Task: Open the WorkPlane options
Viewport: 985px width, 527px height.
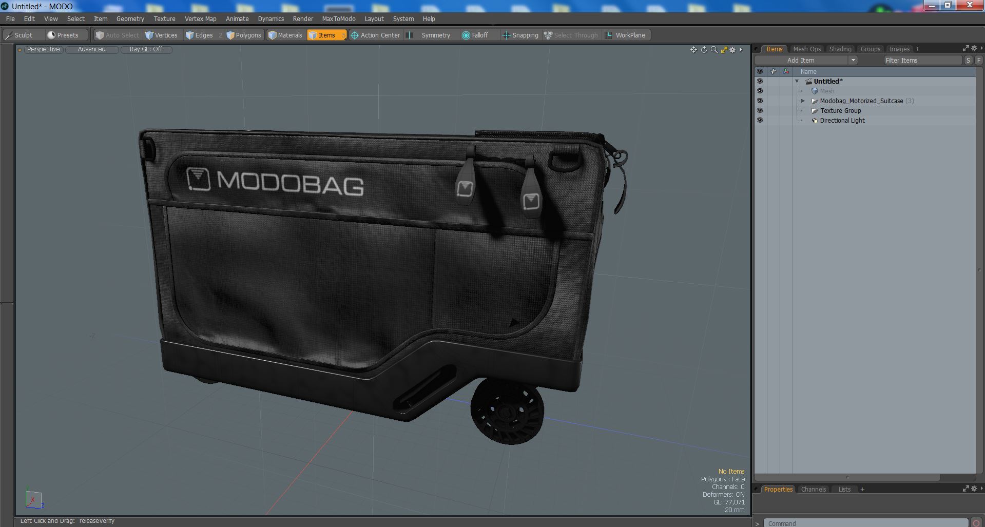Action: [x=626, y=35]
